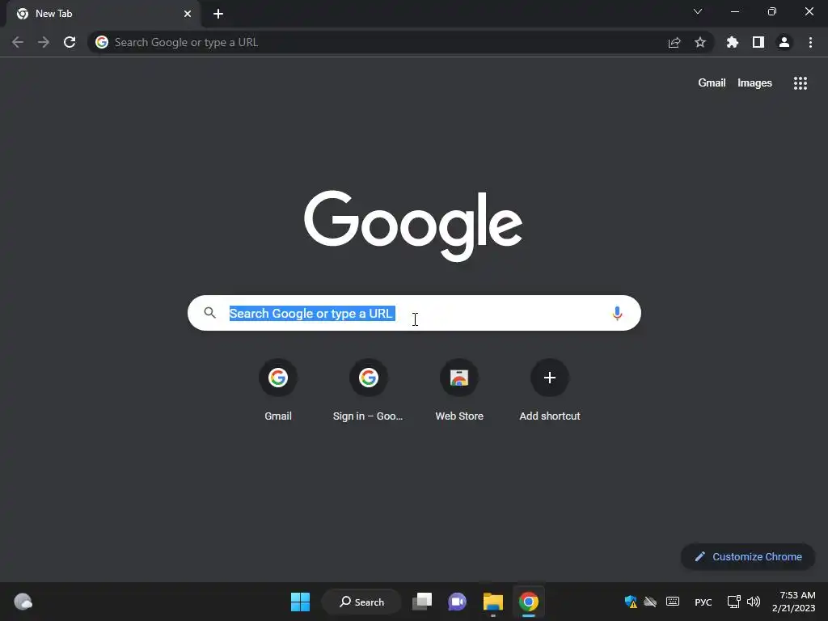This screenshot has height=621, width=828.
Task: Open a new tab with the plus button
Action: [218, 14]
